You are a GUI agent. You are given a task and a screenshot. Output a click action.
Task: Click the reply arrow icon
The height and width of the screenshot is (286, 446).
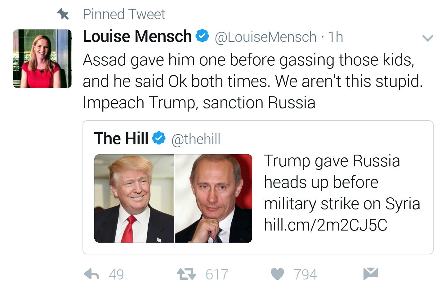91,274
